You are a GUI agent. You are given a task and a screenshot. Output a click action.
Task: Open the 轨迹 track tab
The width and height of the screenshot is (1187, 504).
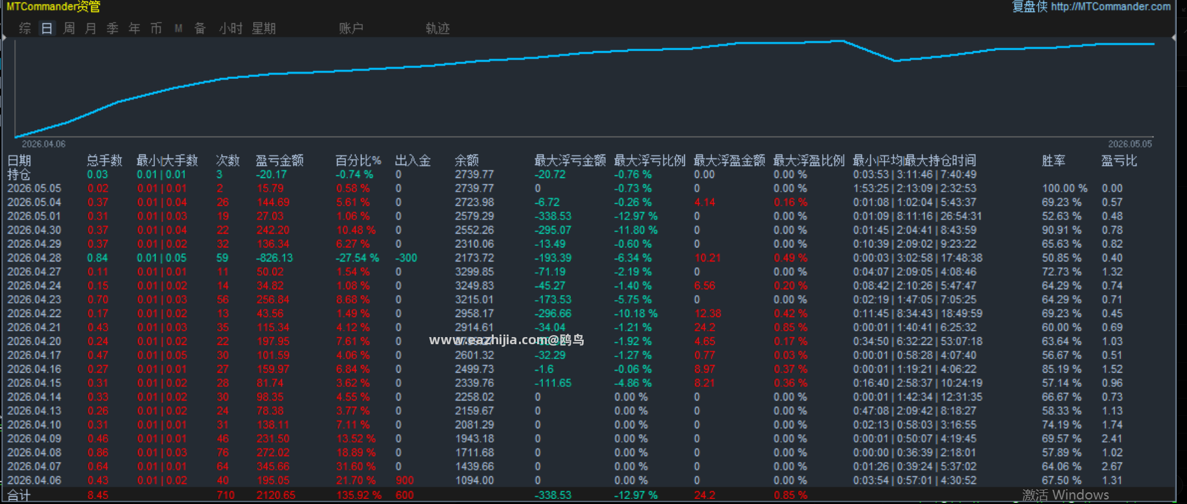(x=438, y=28)
